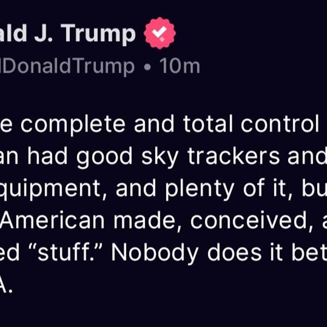Click the word "Nobody" in the post
This screenshot has height=327, width=327.
point(155,253)
